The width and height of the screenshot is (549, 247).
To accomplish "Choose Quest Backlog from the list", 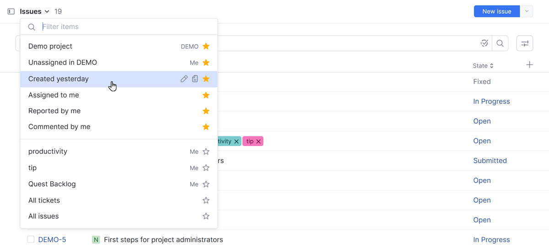I will coord(52,184).
